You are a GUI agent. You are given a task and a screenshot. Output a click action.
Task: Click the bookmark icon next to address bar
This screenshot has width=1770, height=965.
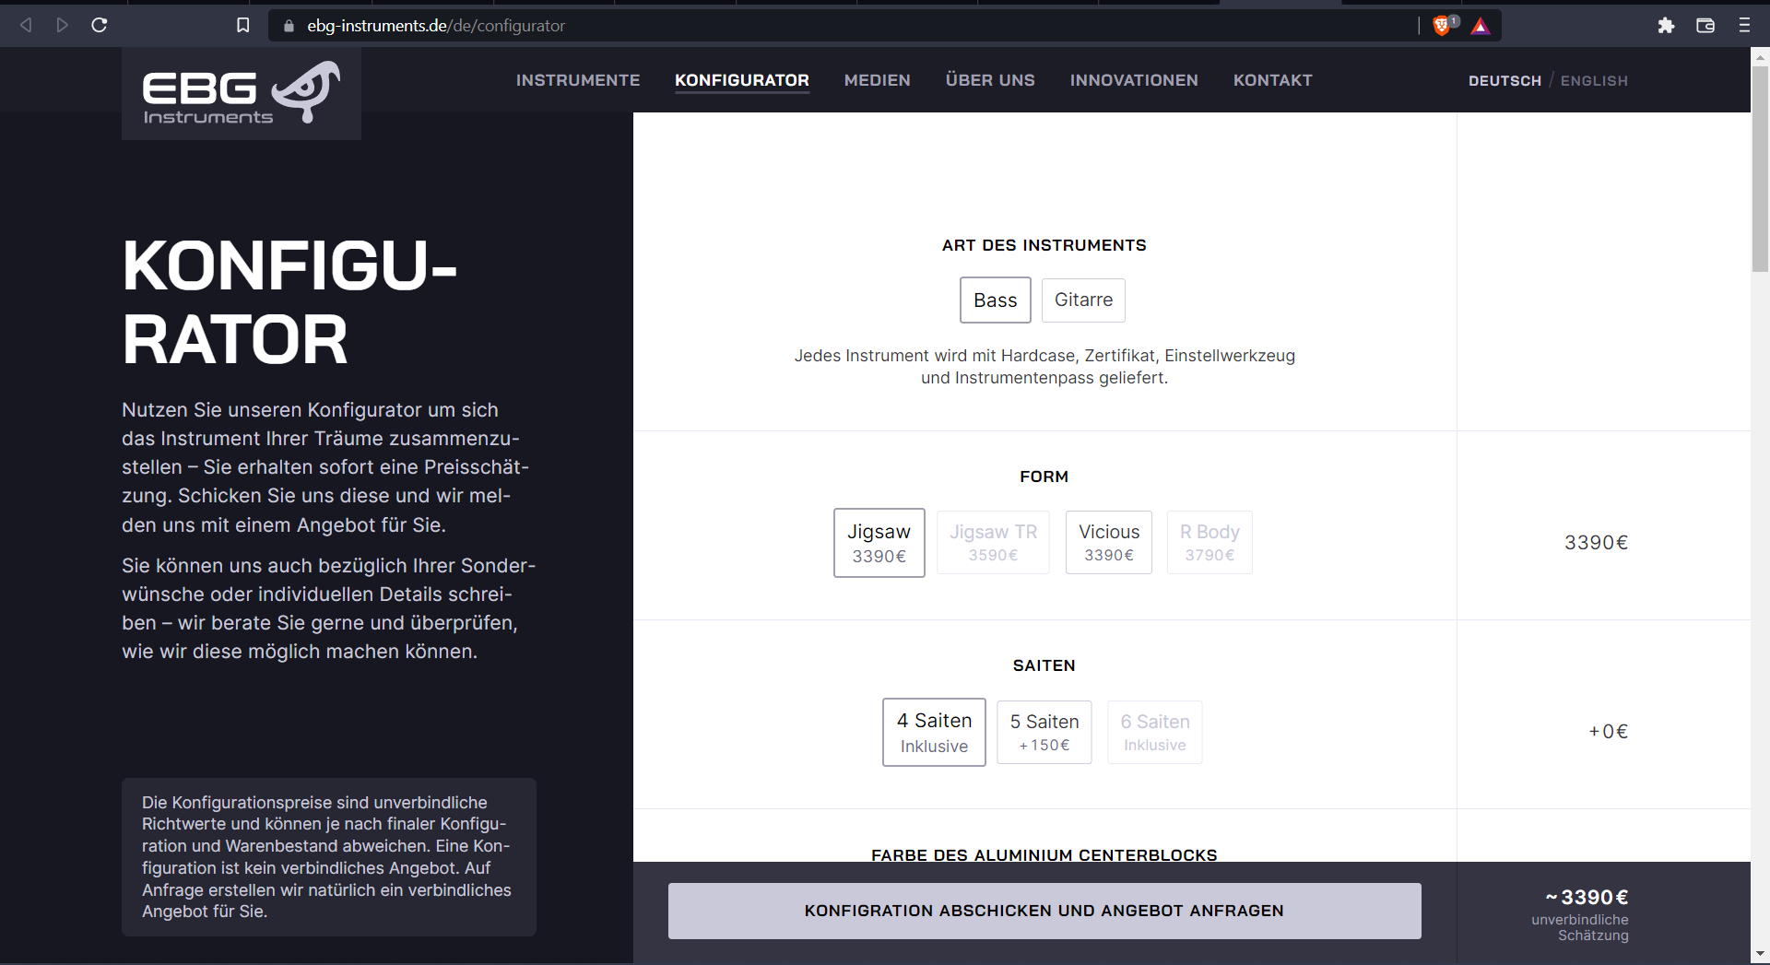pyautogui.click(x=242, y=25)
